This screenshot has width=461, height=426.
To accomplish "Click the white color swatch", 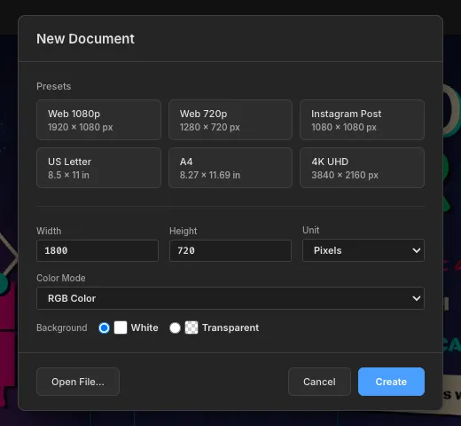I will coord(121,327).
